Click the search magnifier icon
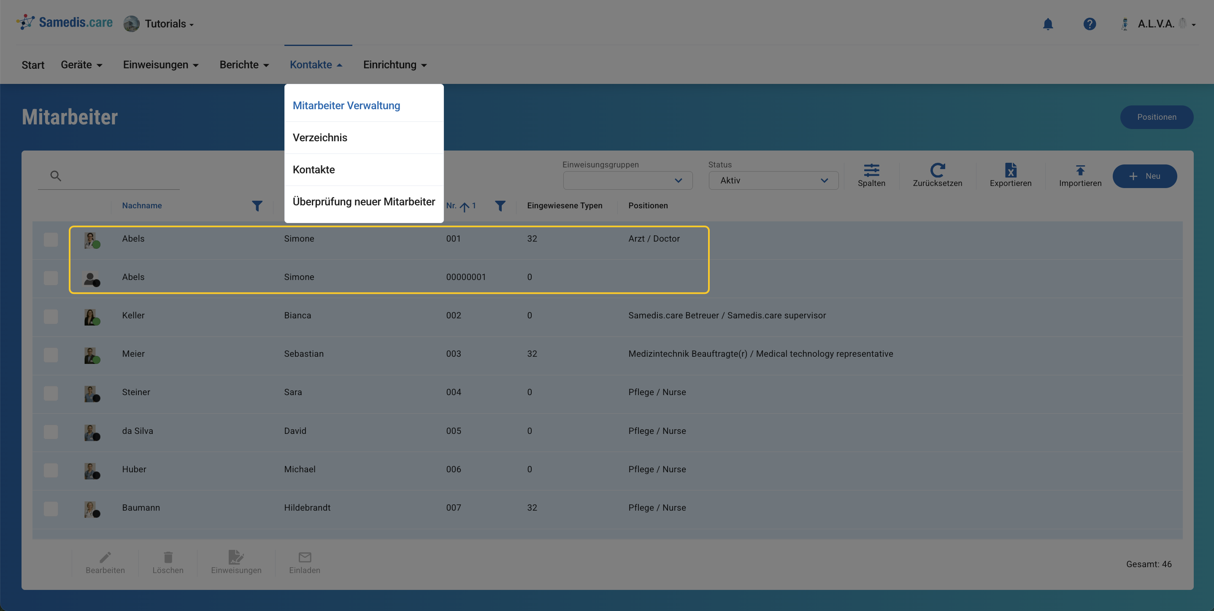The width and height of the screenshot is (1214, 611). (x=56, y=176)
